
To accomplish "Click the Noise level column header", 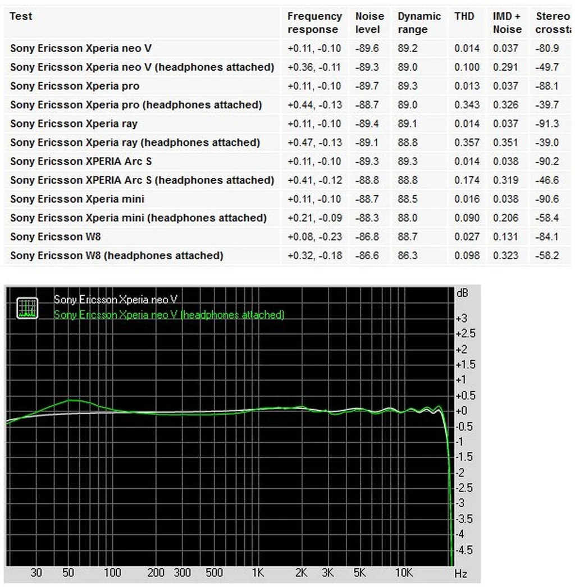I will click(369, 23).
